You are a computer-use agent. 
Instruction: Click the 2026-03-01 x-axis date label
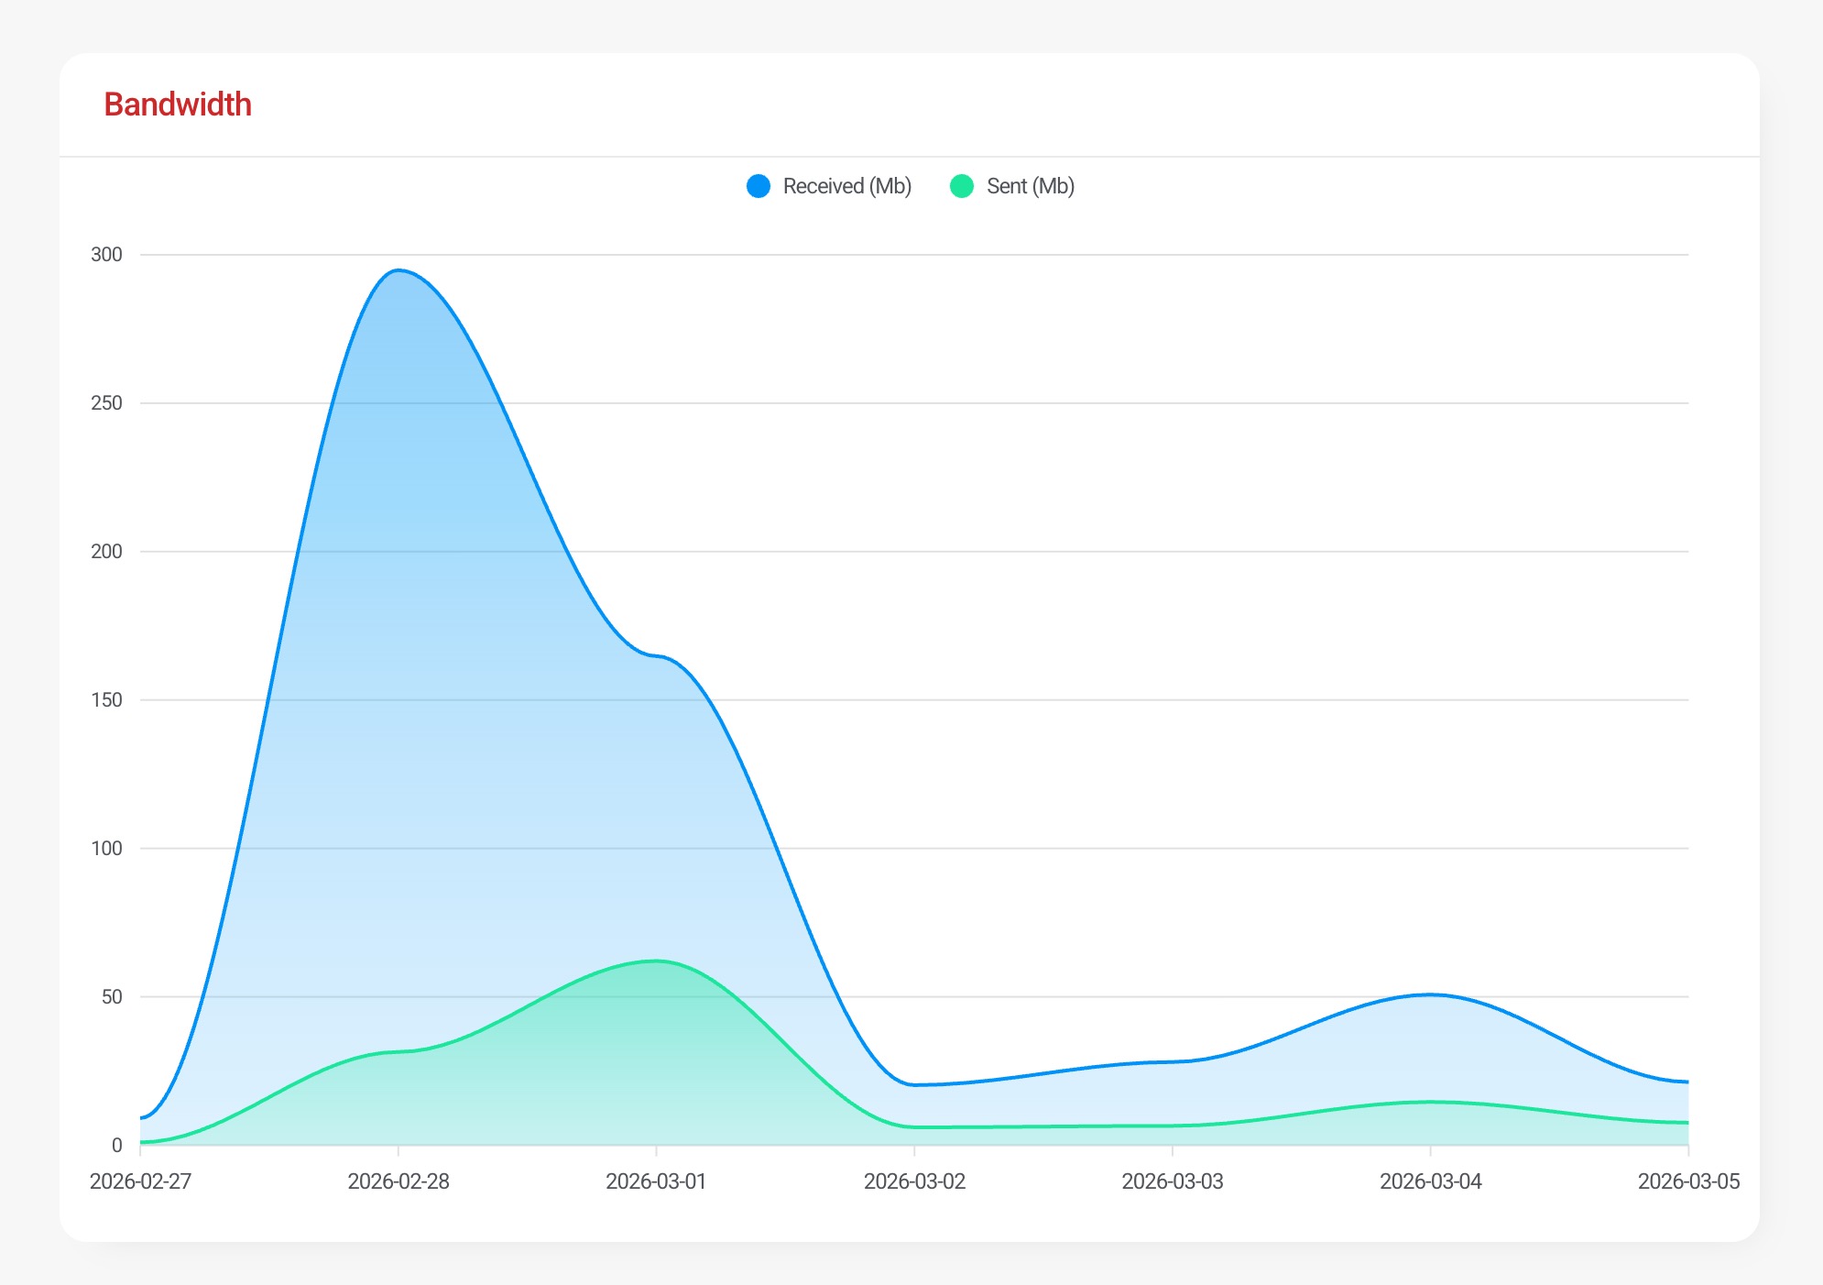(x=656, y=1181)
